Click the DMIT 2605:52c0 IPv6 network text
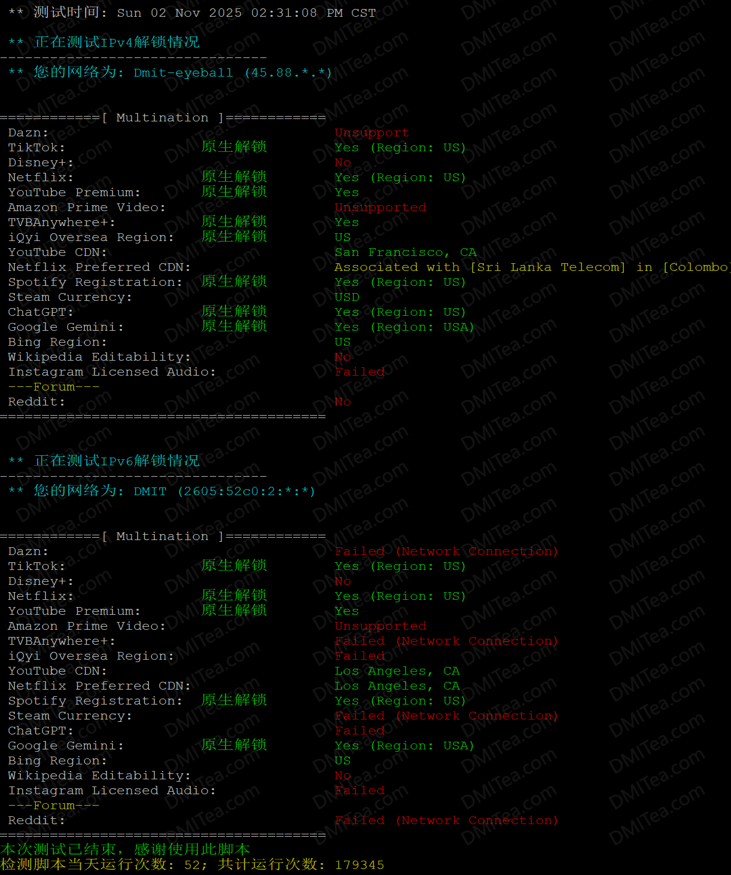 [x=224, y=491]
